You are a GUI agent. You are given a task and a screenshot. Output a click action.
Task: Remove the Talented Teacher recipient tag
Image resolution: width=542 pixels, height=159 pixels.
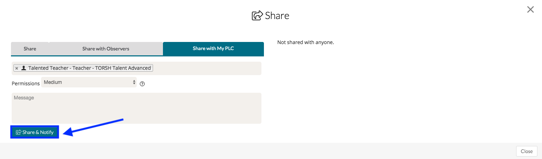[17, 68]
